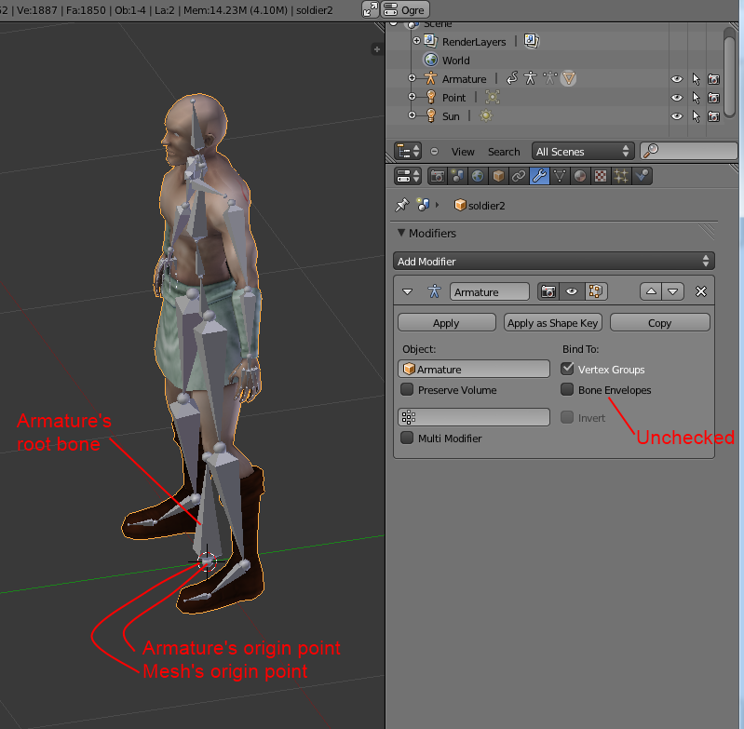This screenshot has height=729, width=744.
Task: Open the Particles properties tab
Action: click(x=621, y=176)
